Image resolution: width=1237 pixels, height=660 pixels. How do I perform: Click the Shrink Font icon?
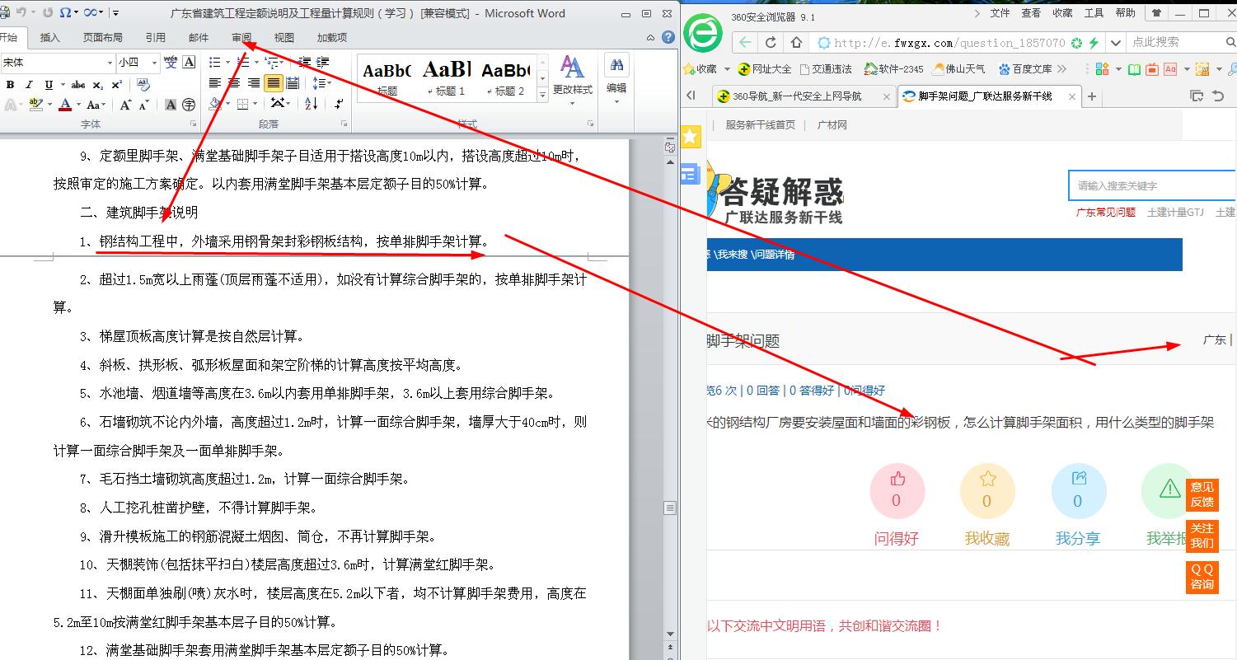145,105
